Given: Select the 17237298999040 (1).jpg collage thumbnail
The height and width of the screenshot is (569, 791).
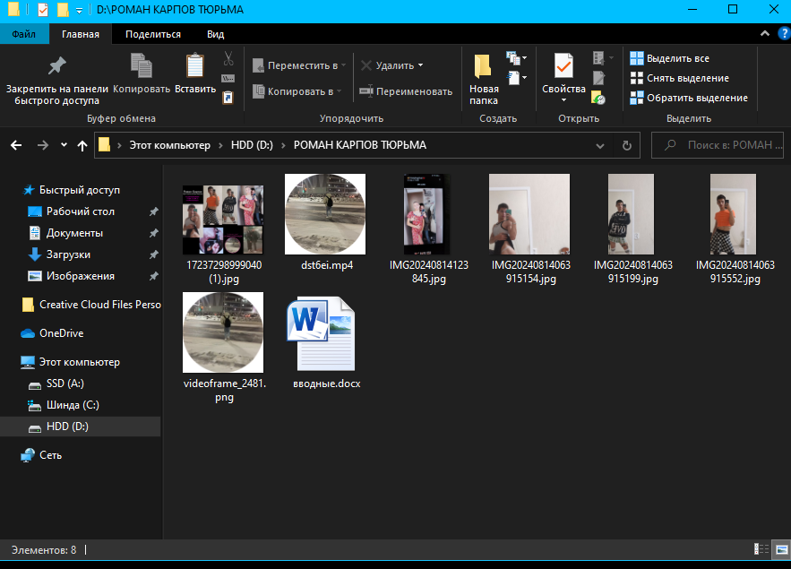Looking at the screenshot, I should (223, 220).
